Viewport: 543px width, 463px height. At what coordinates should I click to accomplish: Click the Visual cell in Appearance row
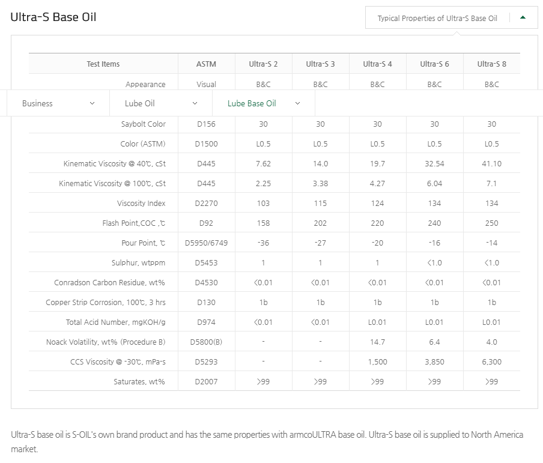click(x=206, y=84)
